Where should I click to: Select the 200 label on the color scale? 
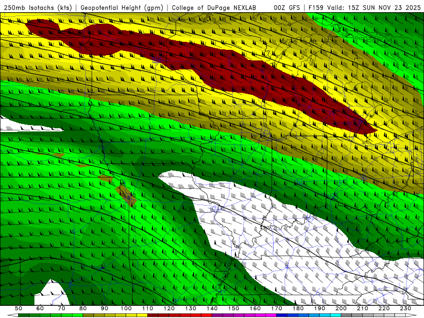(341, 308)
